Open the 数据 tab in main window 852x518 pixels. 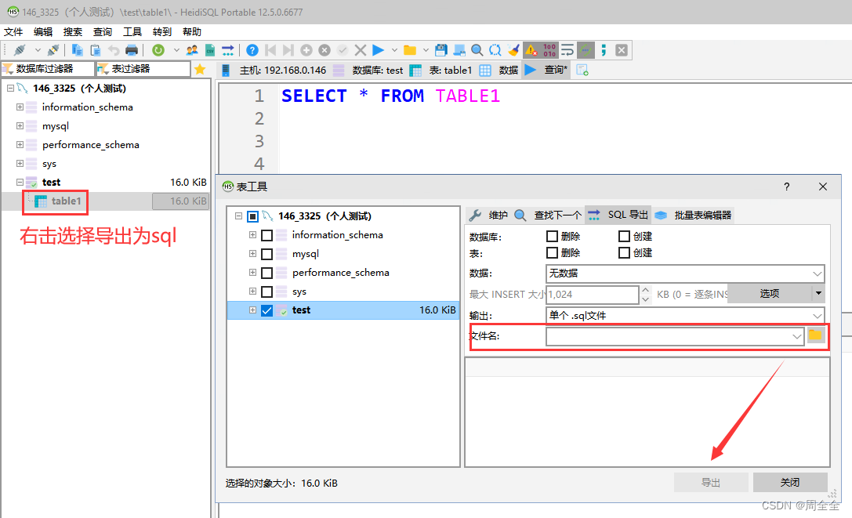(x=500, y=70)
